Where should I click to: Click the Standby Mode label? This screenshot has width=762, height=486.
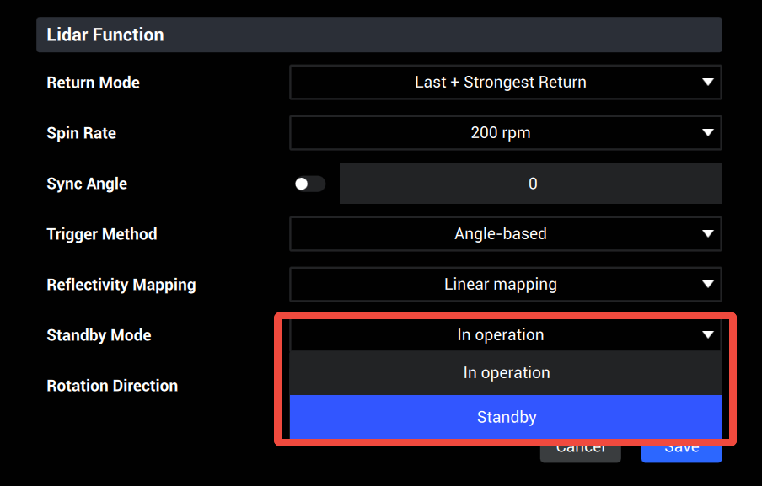[99, 335]
